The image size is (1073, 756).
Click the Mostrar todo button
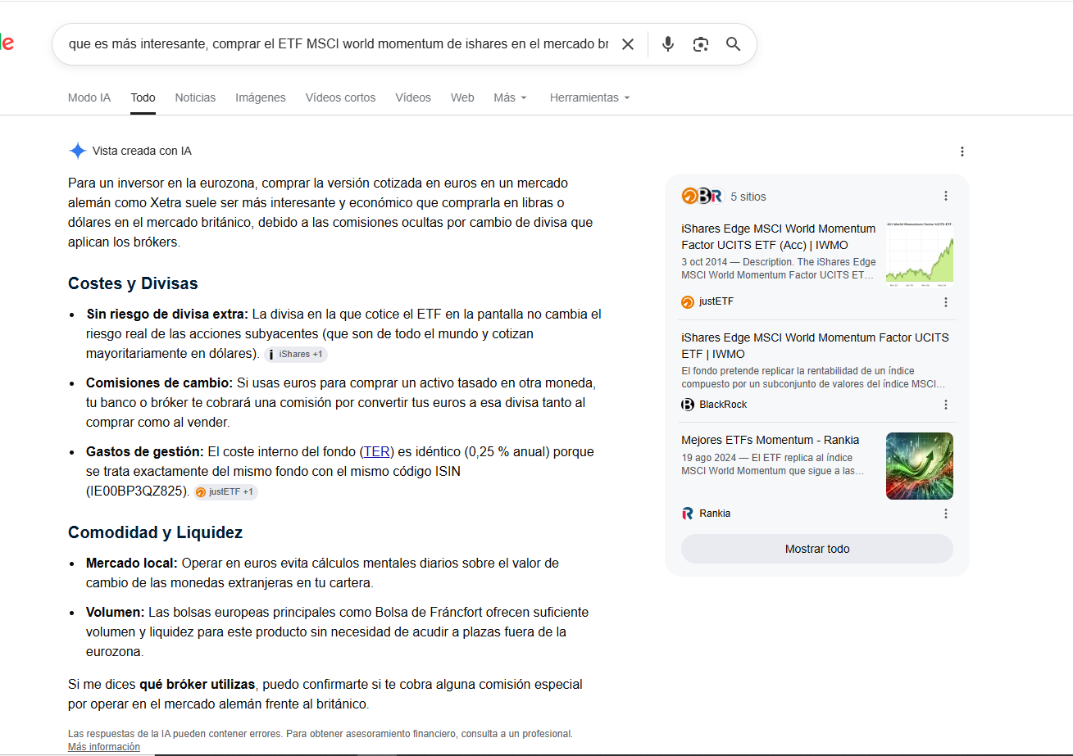(x=817, y=549)
